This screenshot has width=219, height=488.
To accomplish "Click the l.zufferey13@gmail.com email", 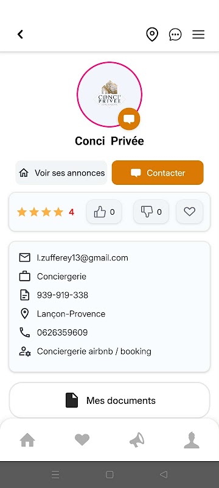I will [83, 257].
